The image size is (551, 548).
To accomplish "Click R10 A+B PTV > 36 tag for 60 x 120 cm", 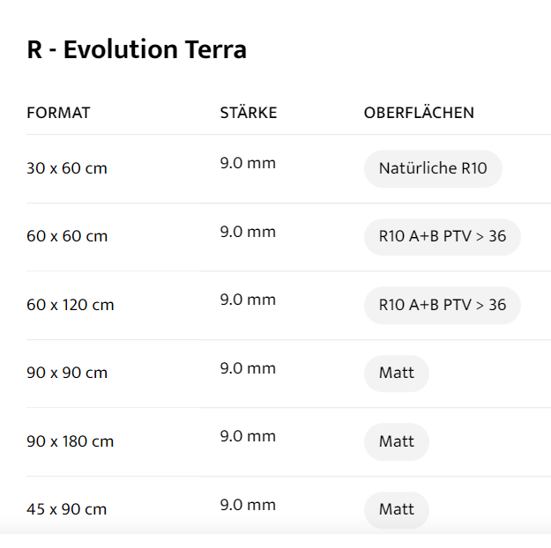I will 442,305.
